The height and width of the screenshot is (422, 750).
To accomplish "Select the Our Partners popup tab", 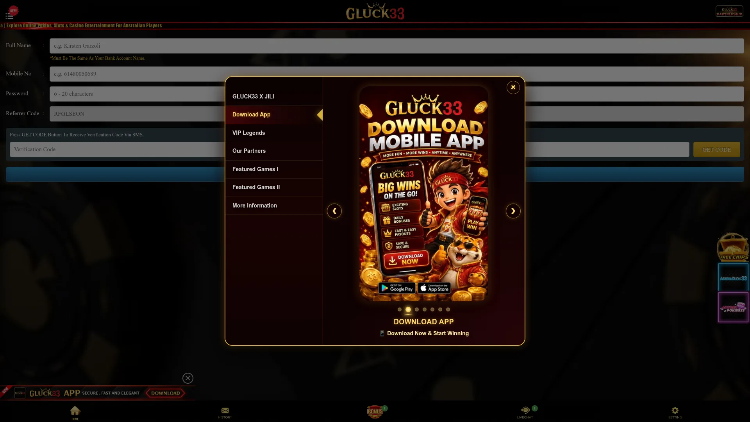I will click(274, 151).
